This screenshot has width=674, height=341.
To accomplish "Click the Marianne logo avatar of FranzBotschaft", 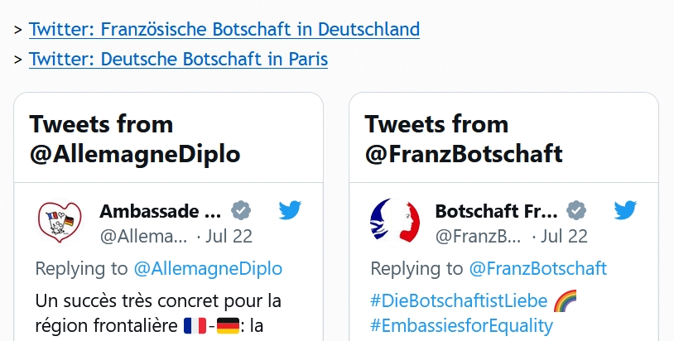I will pyautogui.click(x=395, y=221).
